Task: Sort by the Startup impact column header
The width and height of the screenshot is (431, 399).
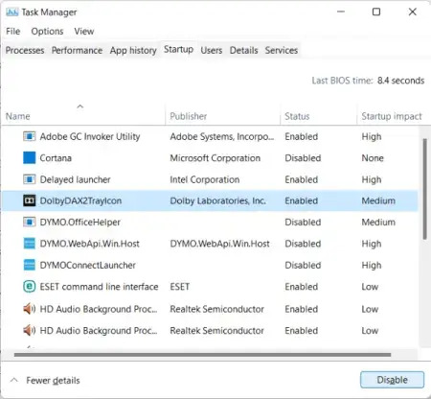Action: point(392,116)
